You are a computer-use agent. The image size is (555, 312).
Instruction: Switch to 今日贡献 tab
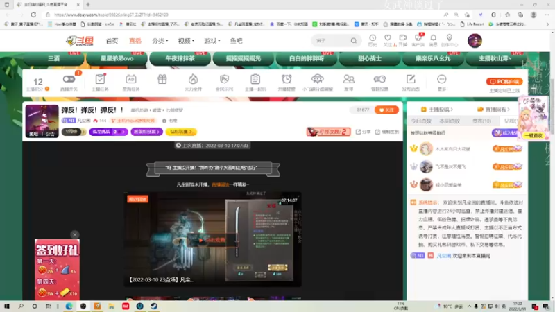point(421,121)
